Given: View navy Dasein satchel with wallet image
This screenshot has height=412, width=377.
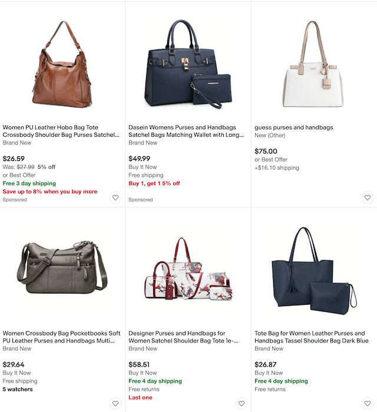Looking at the screenshot, I should coord(188,64).
